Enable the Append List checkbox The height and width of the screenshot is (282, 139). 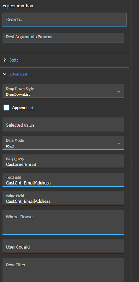coord(6,108)
